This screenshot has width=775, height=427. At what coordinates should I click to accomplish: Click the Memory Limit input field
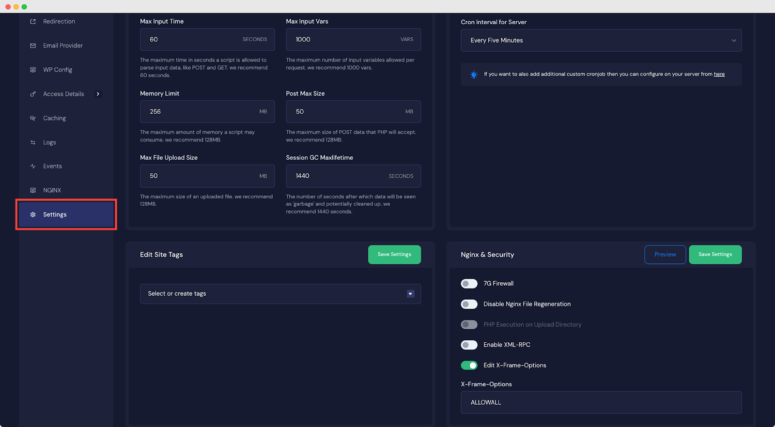(207, 111)
